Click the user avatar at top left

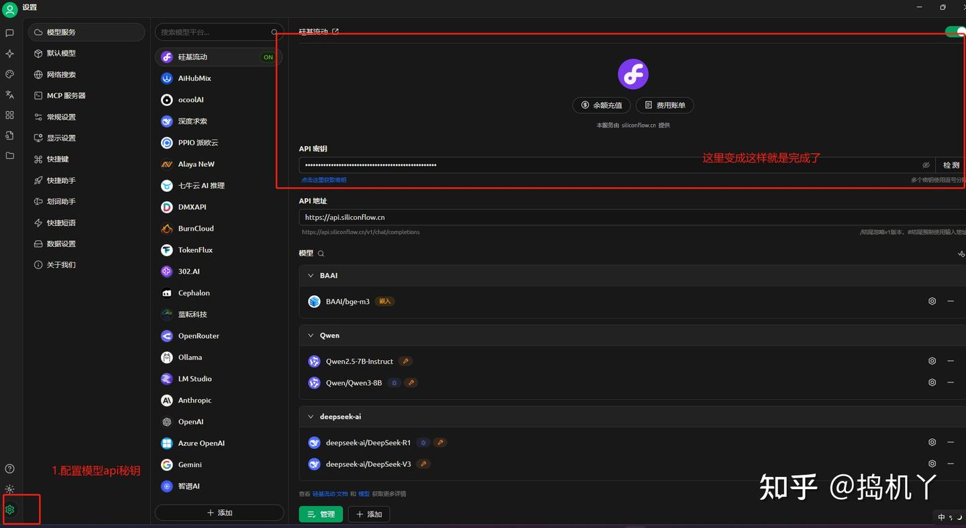[x=9, y=9]
